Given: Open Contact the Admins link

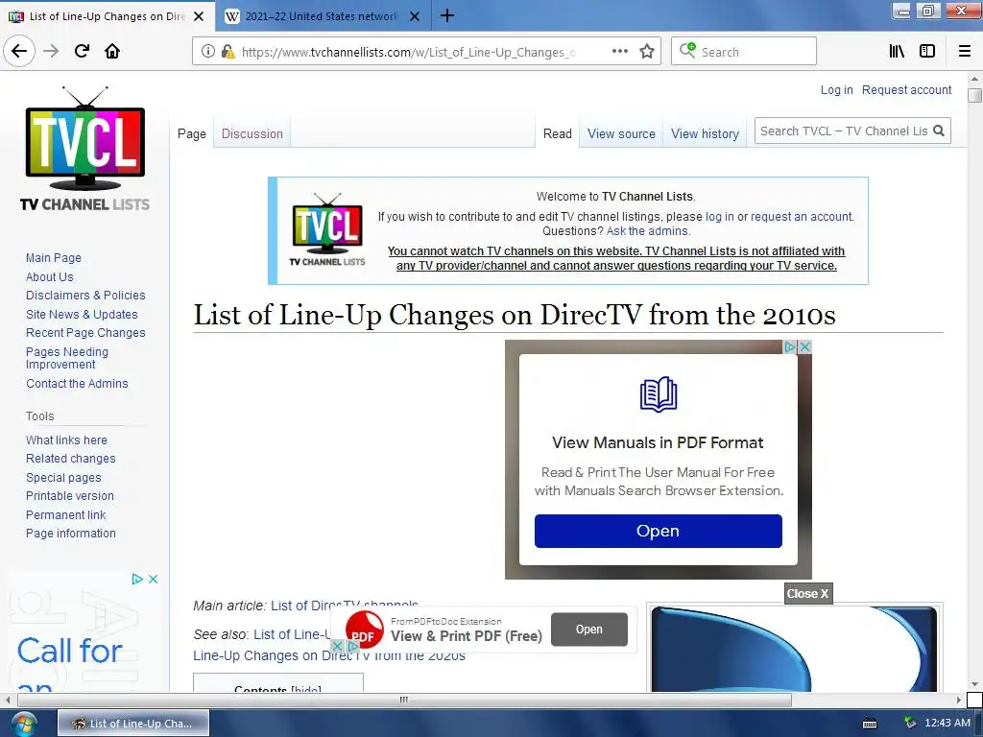Looking at the screenshot, I should click(x=77, y=384).
